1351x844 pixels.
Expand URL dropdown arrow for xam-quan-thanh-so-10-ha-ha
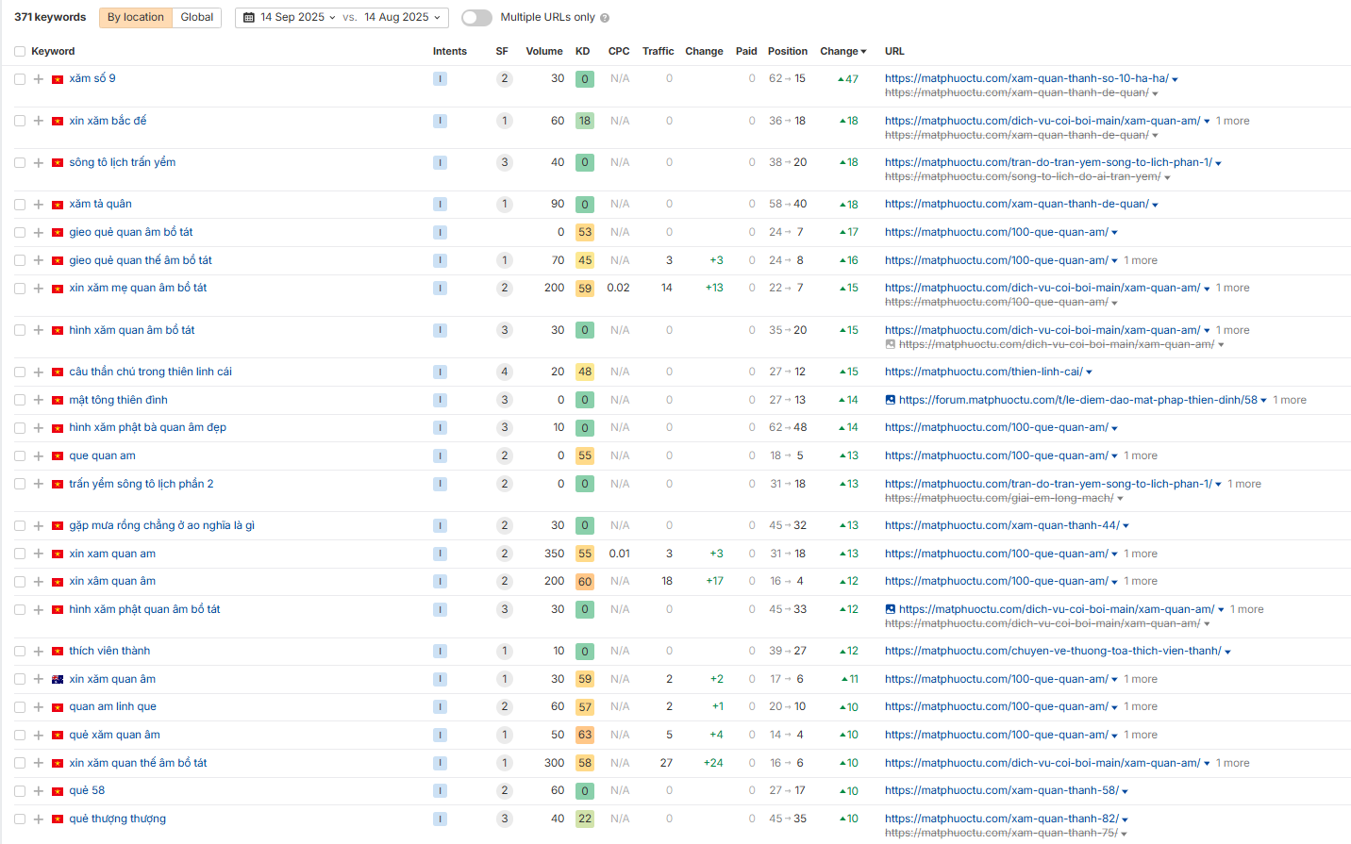tap(1175, 80)
